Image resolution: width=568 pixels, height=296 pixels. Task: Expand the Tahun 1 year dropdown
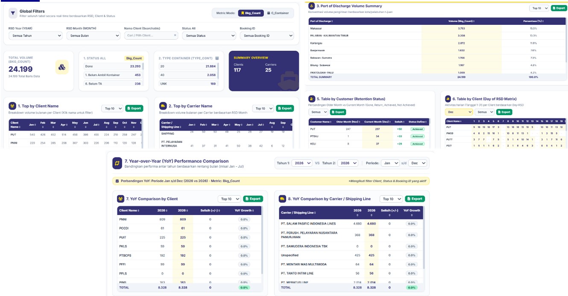point(302,163)
